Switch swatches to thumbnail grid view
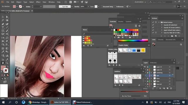The height and width of the screenshot is (105, 188). (139, 26)
